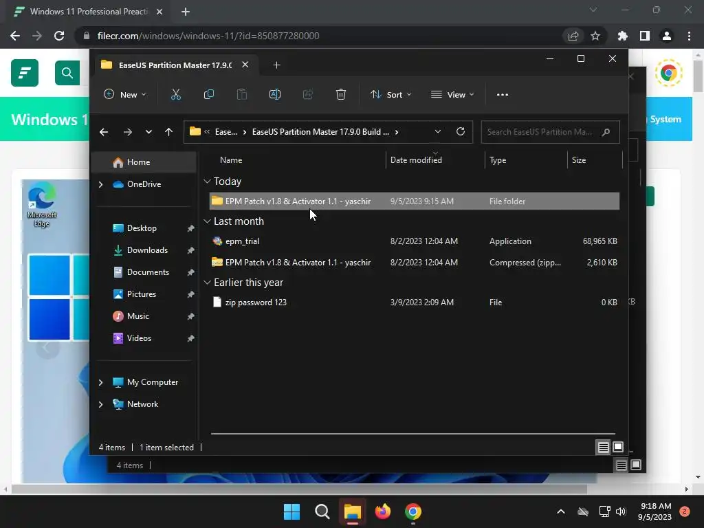Open the Sort dropdown menu

390,95
